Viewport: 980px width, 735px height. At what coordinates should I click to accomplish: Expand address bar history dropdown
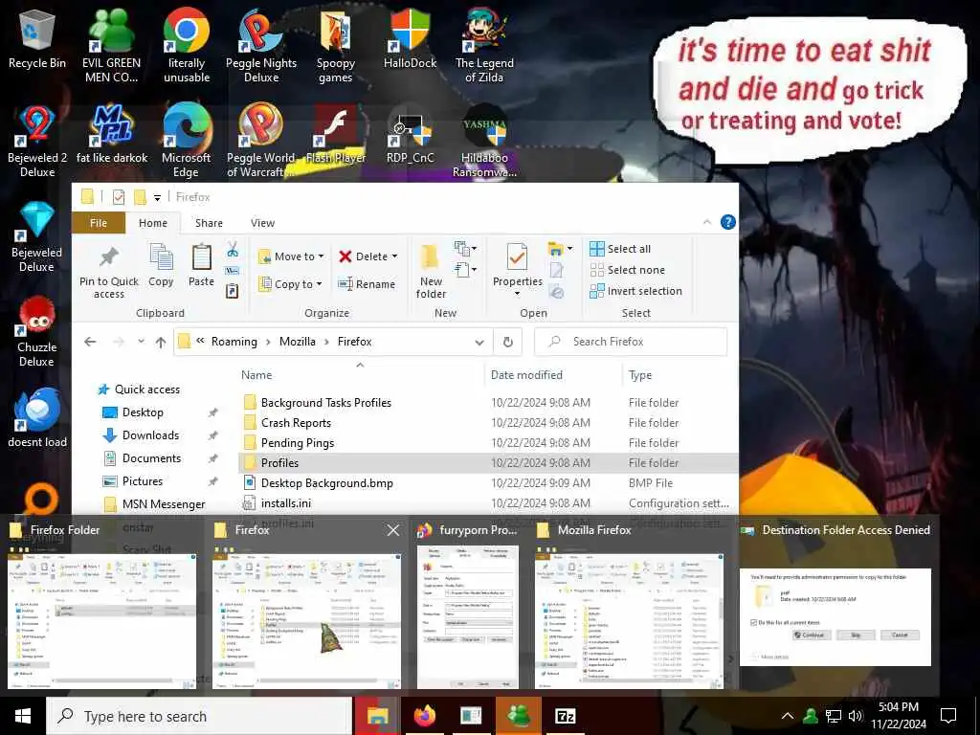coord(479,342)
